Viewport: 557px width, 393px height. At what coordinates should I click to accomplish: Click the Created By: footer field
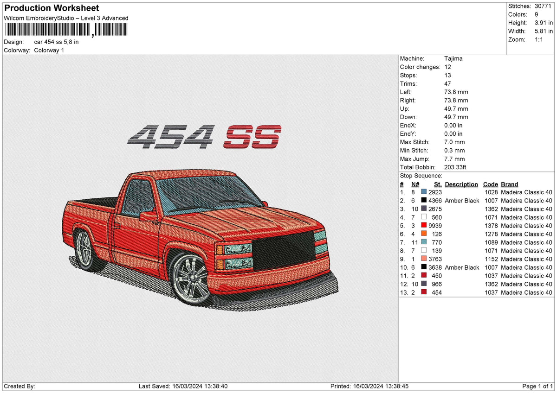pos(19,386)
